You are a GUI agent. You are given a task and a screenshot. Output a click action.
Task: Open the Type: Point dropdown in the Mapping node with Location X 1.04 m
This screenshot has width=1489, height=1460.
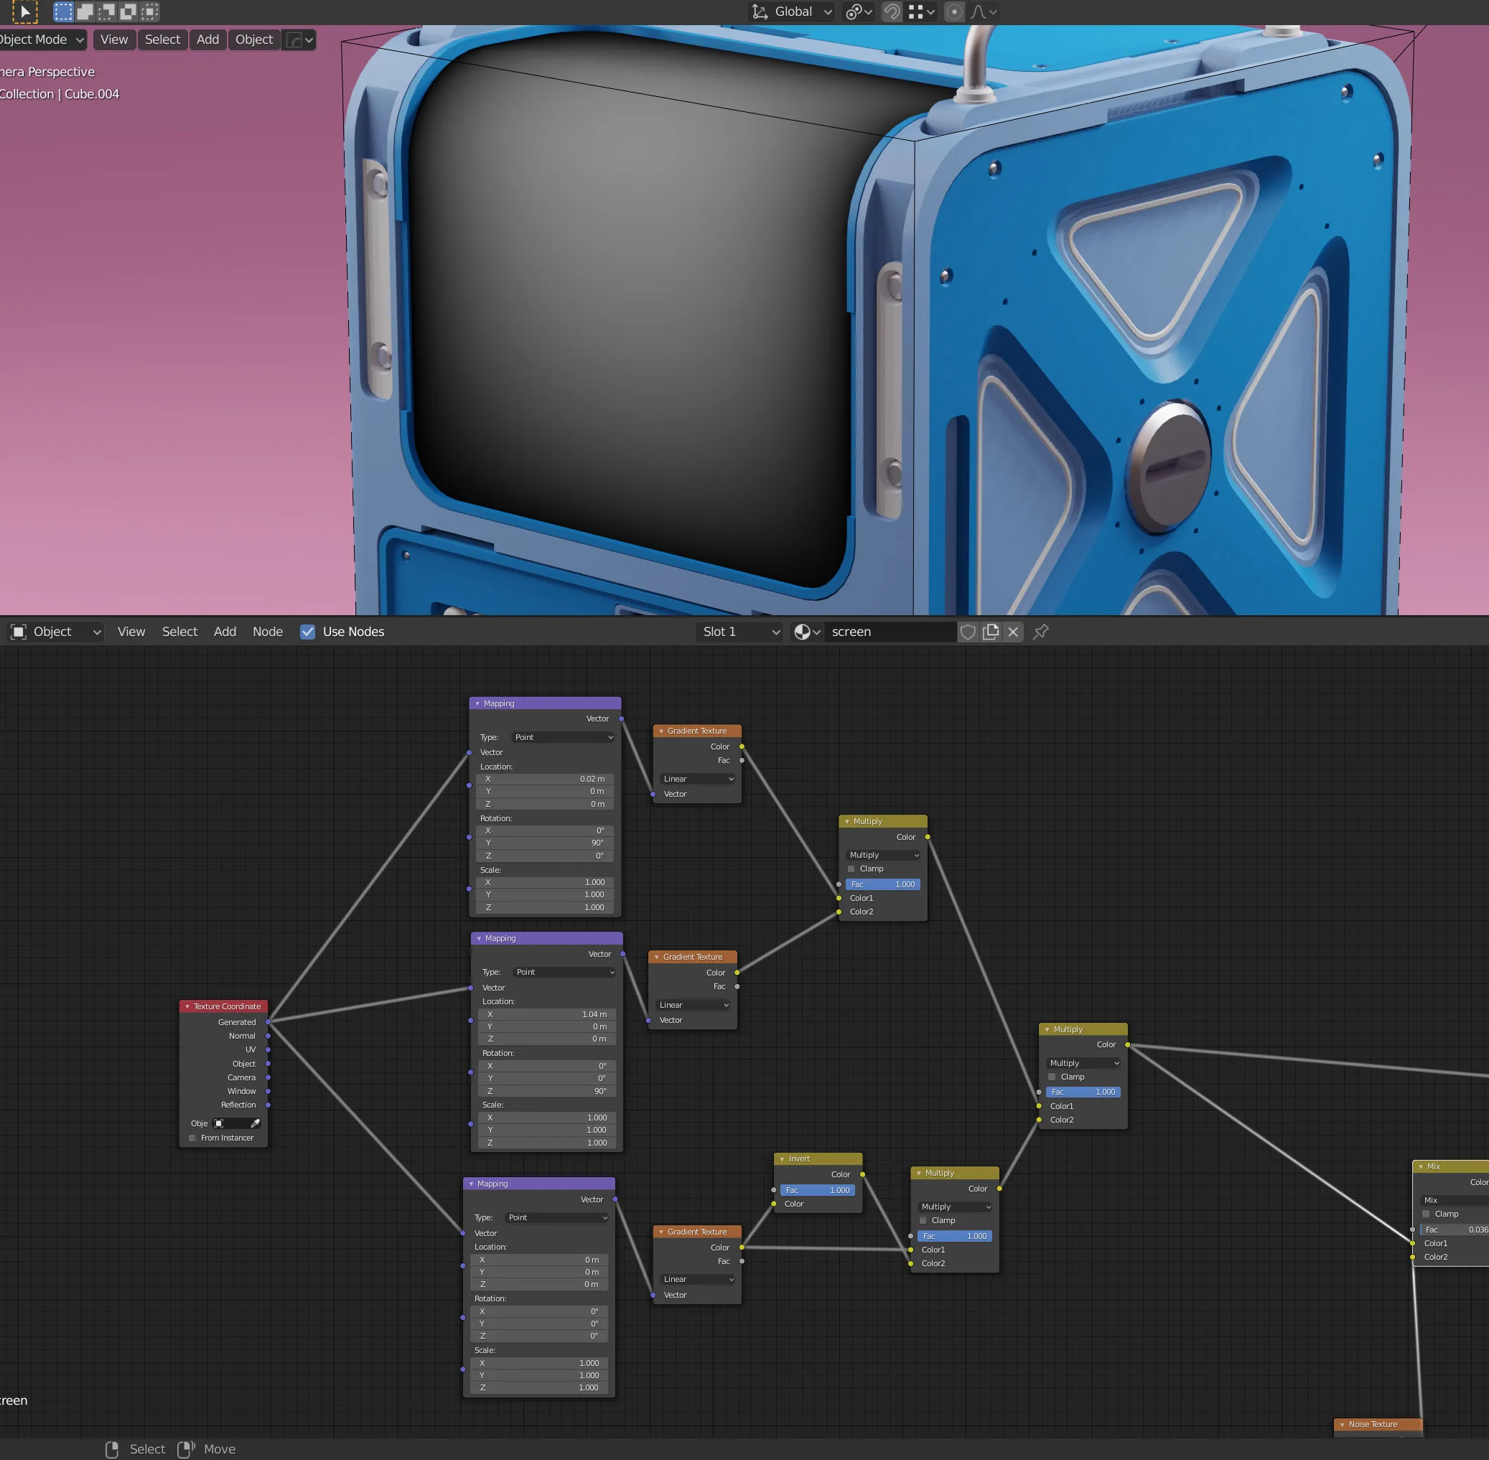point(564,973)
